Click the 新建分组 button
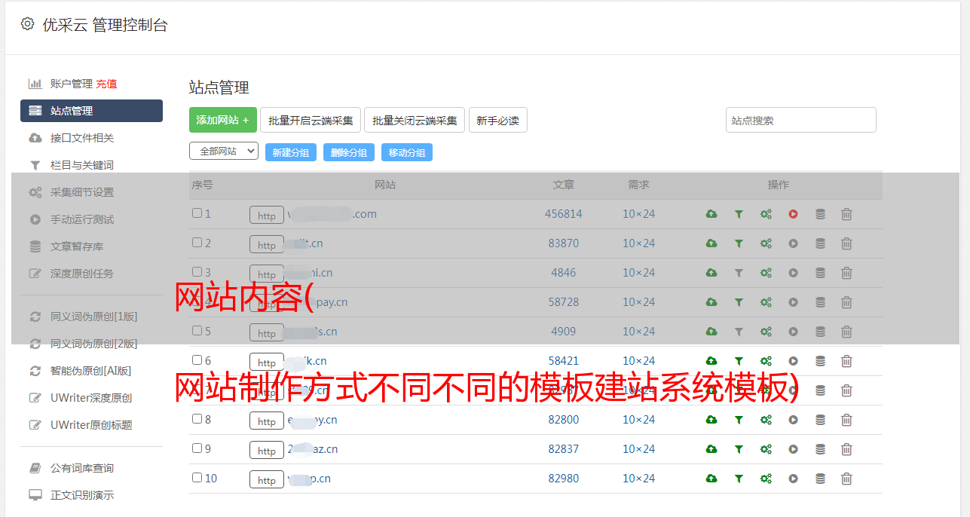This screenshot has height=517, width=970. [291, 152]
